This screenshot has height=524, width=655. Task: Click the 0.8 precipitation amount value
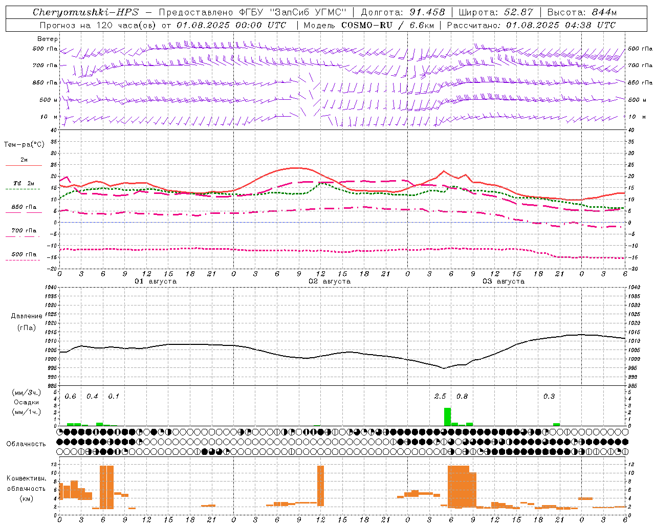point(462,397)
